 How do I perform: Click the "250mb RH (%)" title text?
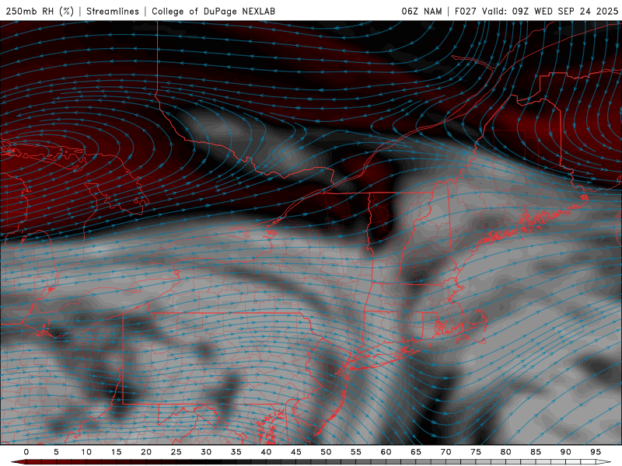coord(40,12)
